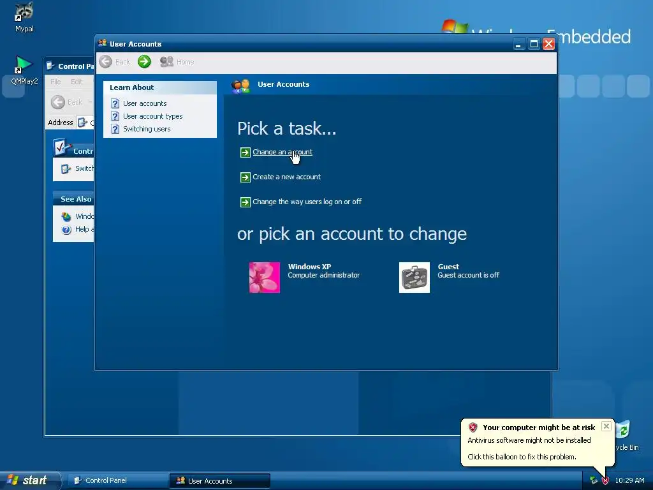Switch to Control Panel taskbar button
This screenshot has width=653, height=490.
click(117, 480)
